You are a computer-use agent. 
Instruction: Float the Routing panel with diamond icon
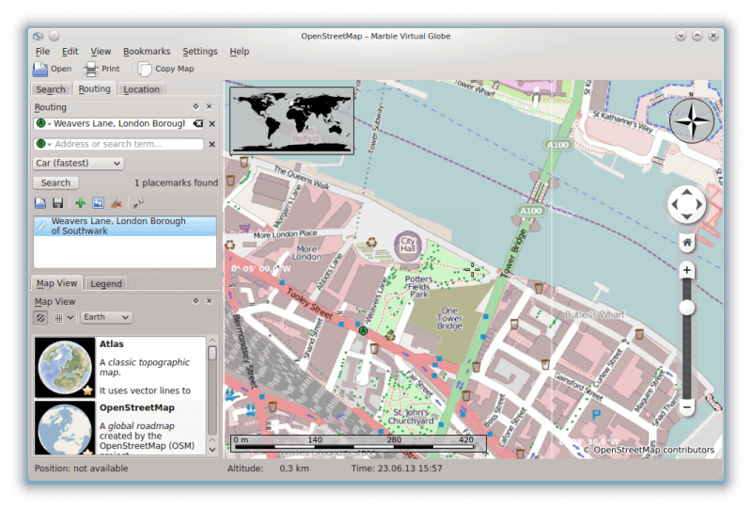196,106
